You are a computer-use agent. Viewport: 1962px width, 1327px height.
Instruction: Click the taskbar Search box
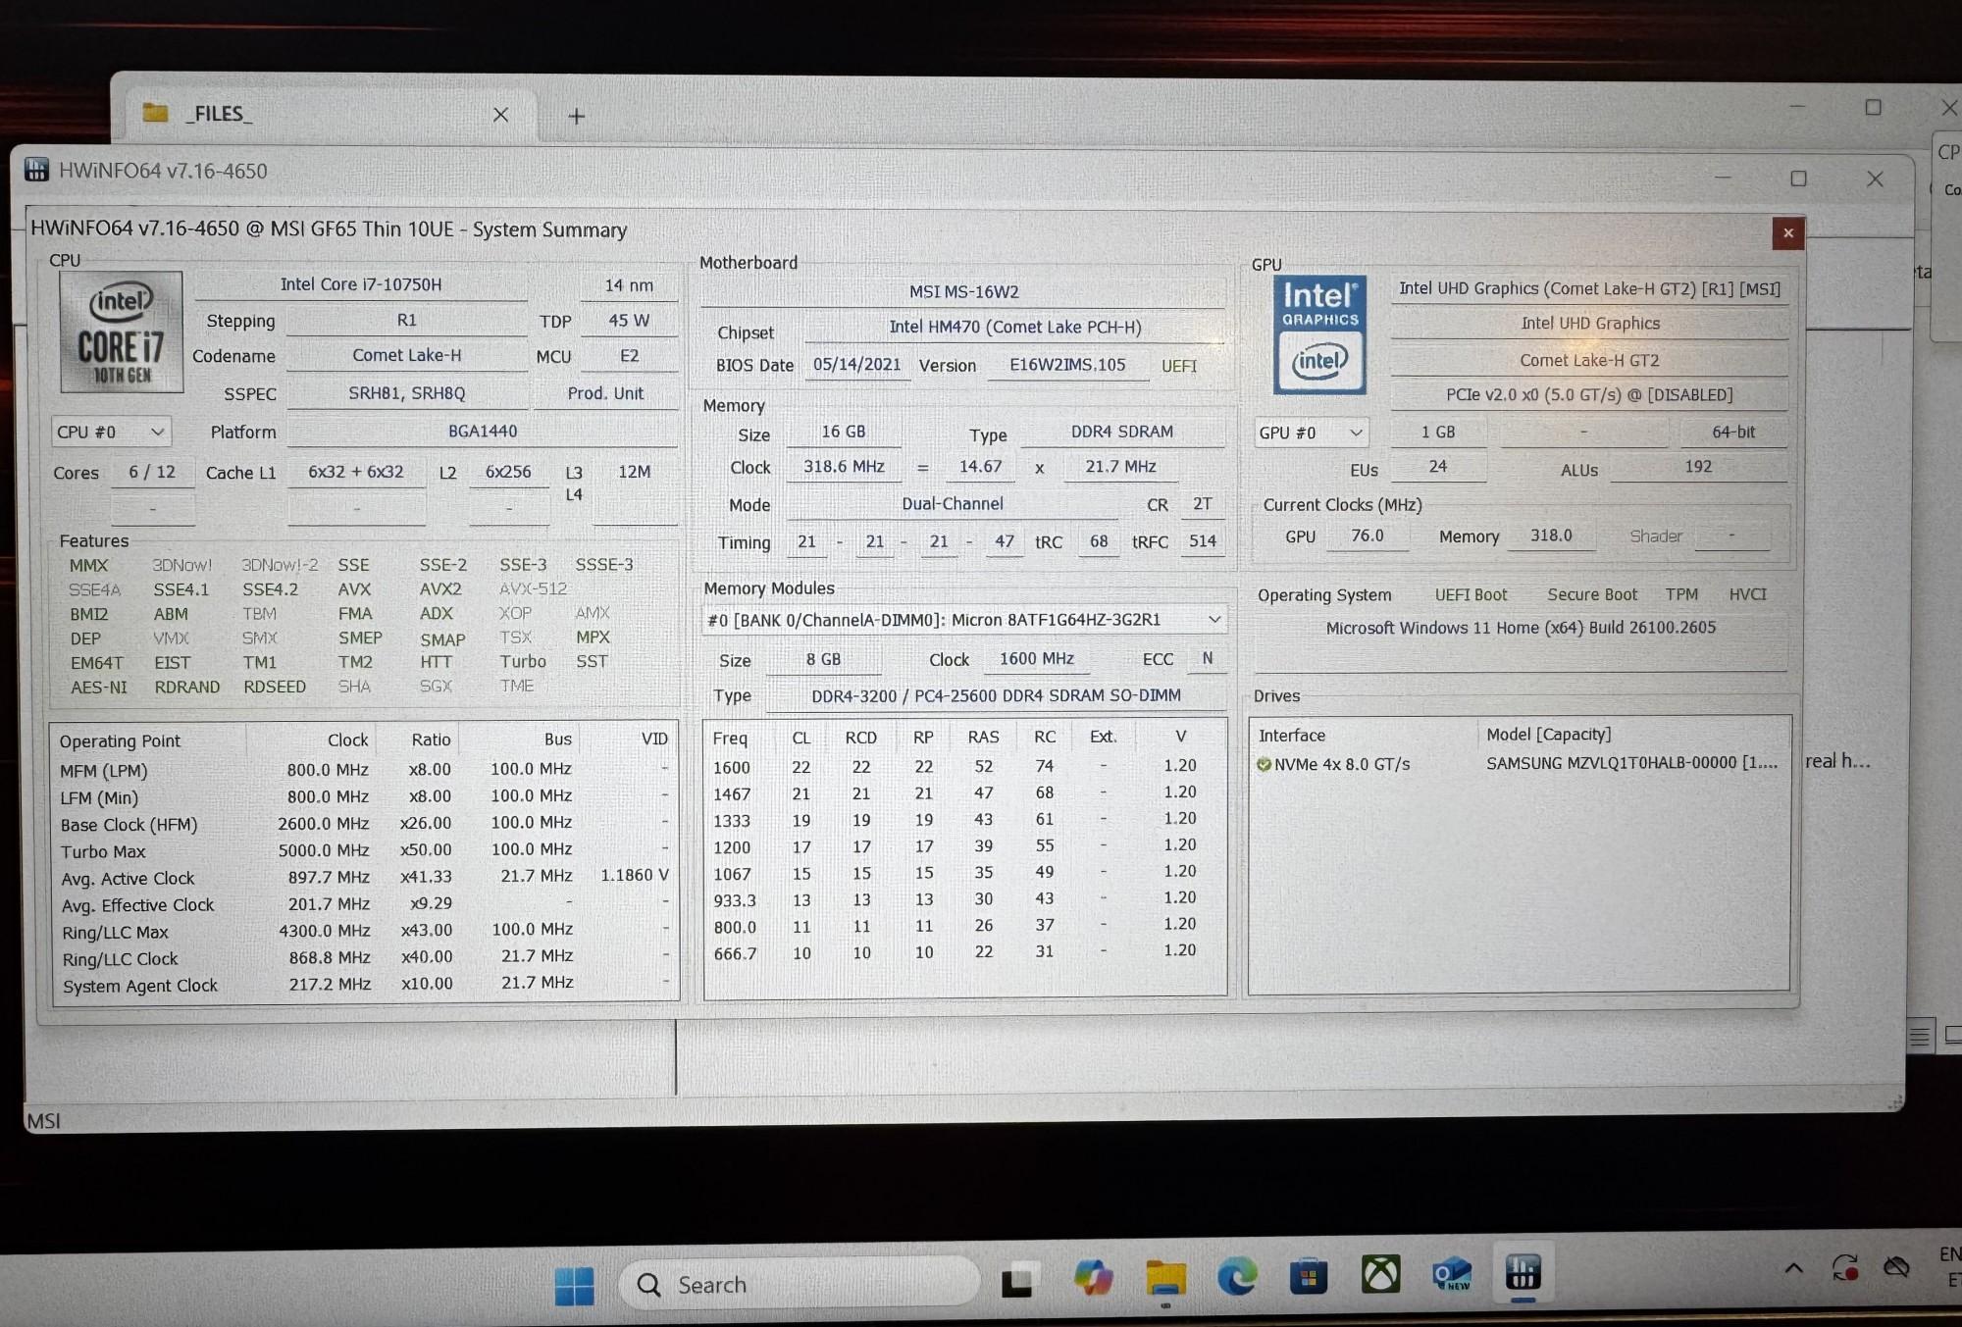tap(799, 1284)
